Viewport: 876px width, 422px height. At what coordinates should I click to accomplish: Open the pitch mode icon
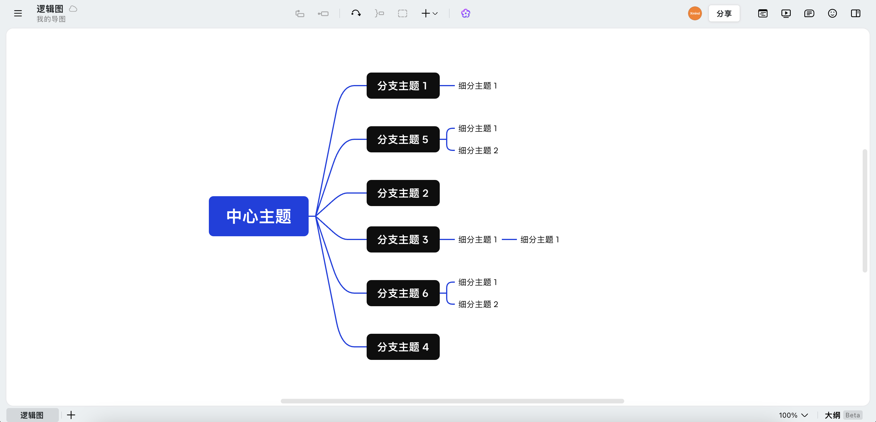pos(763,13)
